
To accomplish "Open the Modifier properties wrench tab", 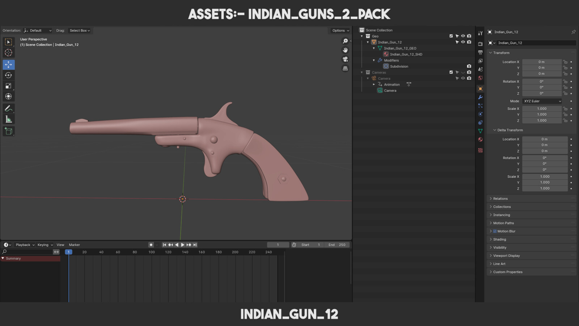I will coord(480,97).
